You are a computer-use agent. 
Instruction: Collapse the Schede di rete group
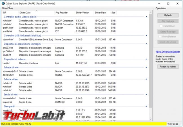(146, 67)
